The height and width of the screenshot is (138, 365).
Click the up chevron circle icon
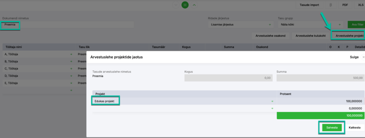coord(195,5)
